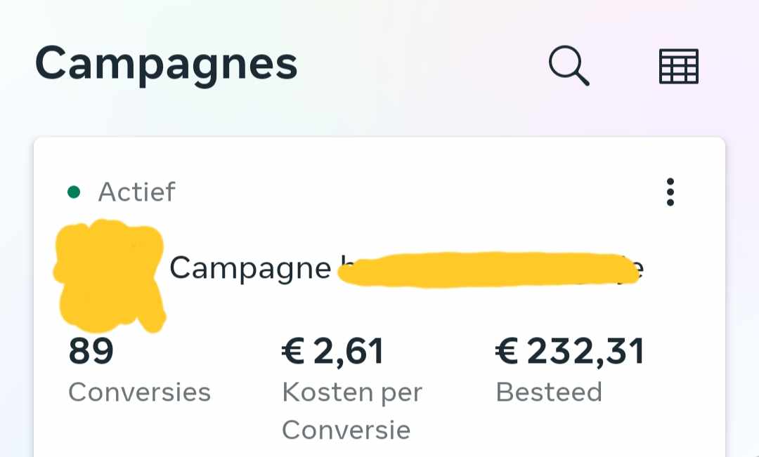
Task: Select the 89 conversions value
Action: [x=91, y=352]
